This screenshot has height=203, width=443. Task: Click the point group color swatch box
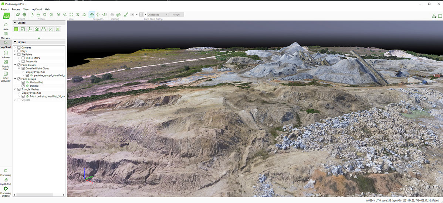(141, 14)
